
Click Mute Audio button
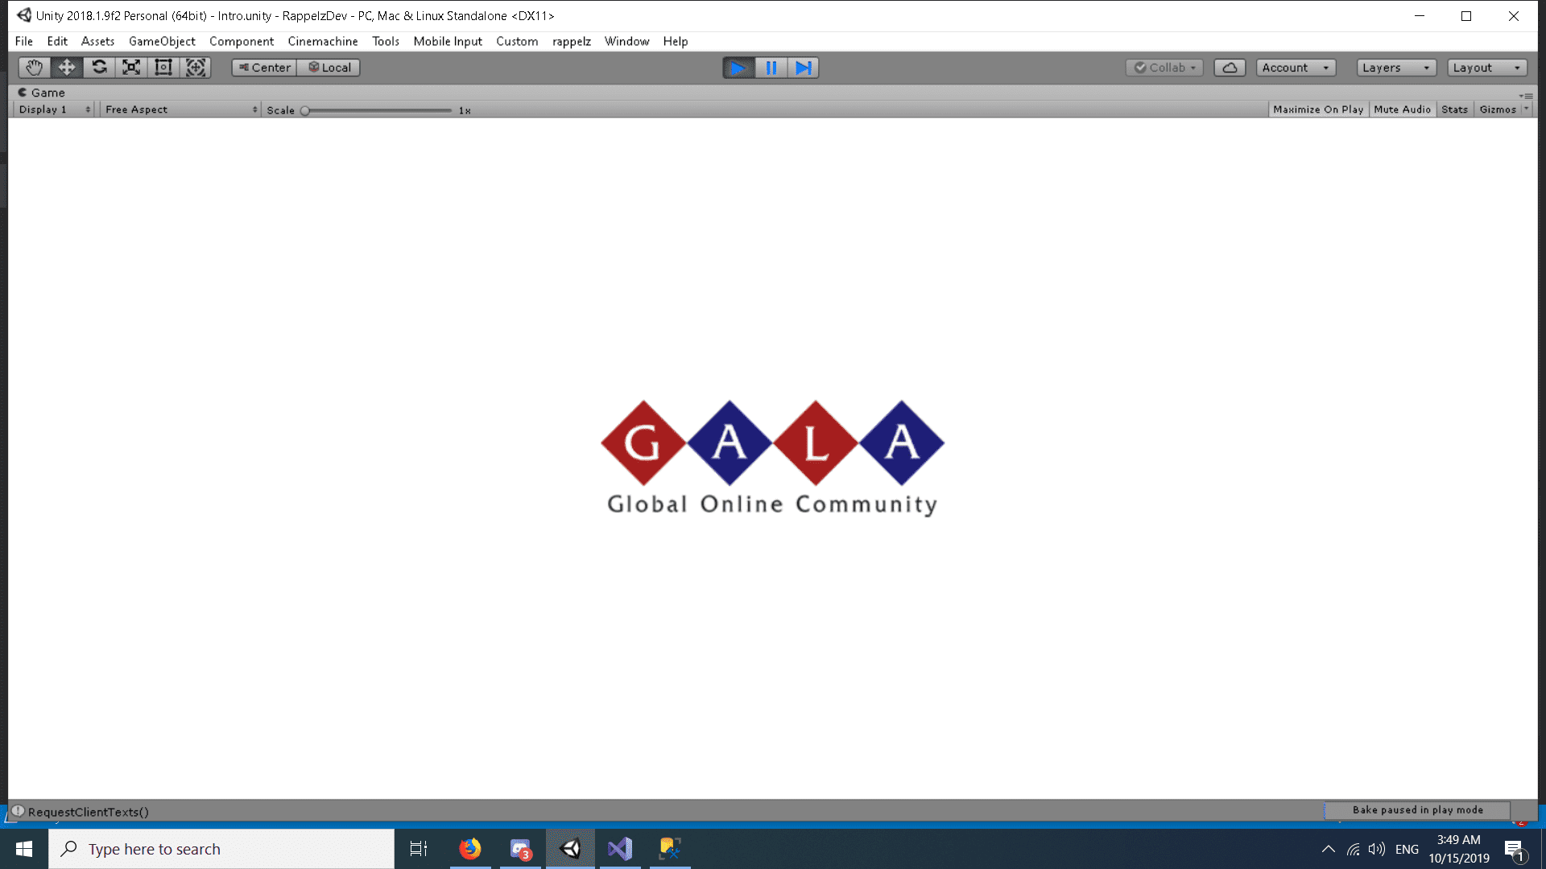pyautogui.click(x=1402, y=109)
